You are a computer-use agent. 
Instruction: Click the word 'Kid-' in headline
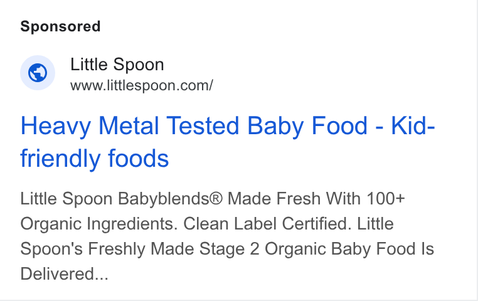pyautogui.click(x=413, y=126)
